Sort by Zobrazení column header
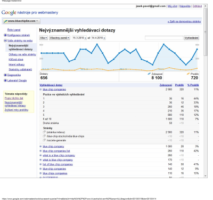The width and height of the screenshot is (213, 200). pyautogui.click(x=166, y=85)
